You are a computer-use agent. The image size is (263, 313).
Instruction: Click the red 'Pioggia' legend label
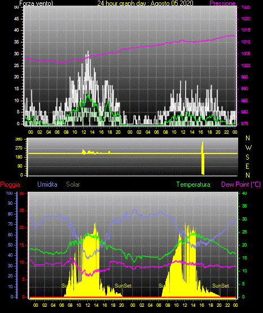pos(10,184)
